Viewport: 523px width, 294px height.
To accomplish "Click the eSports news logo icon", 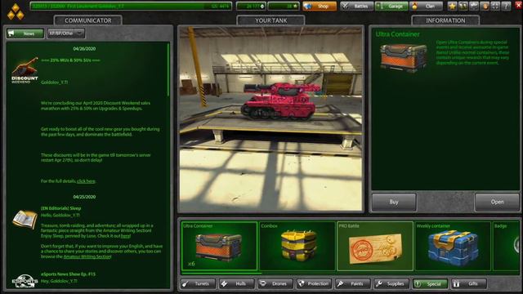I will [25, 281].
